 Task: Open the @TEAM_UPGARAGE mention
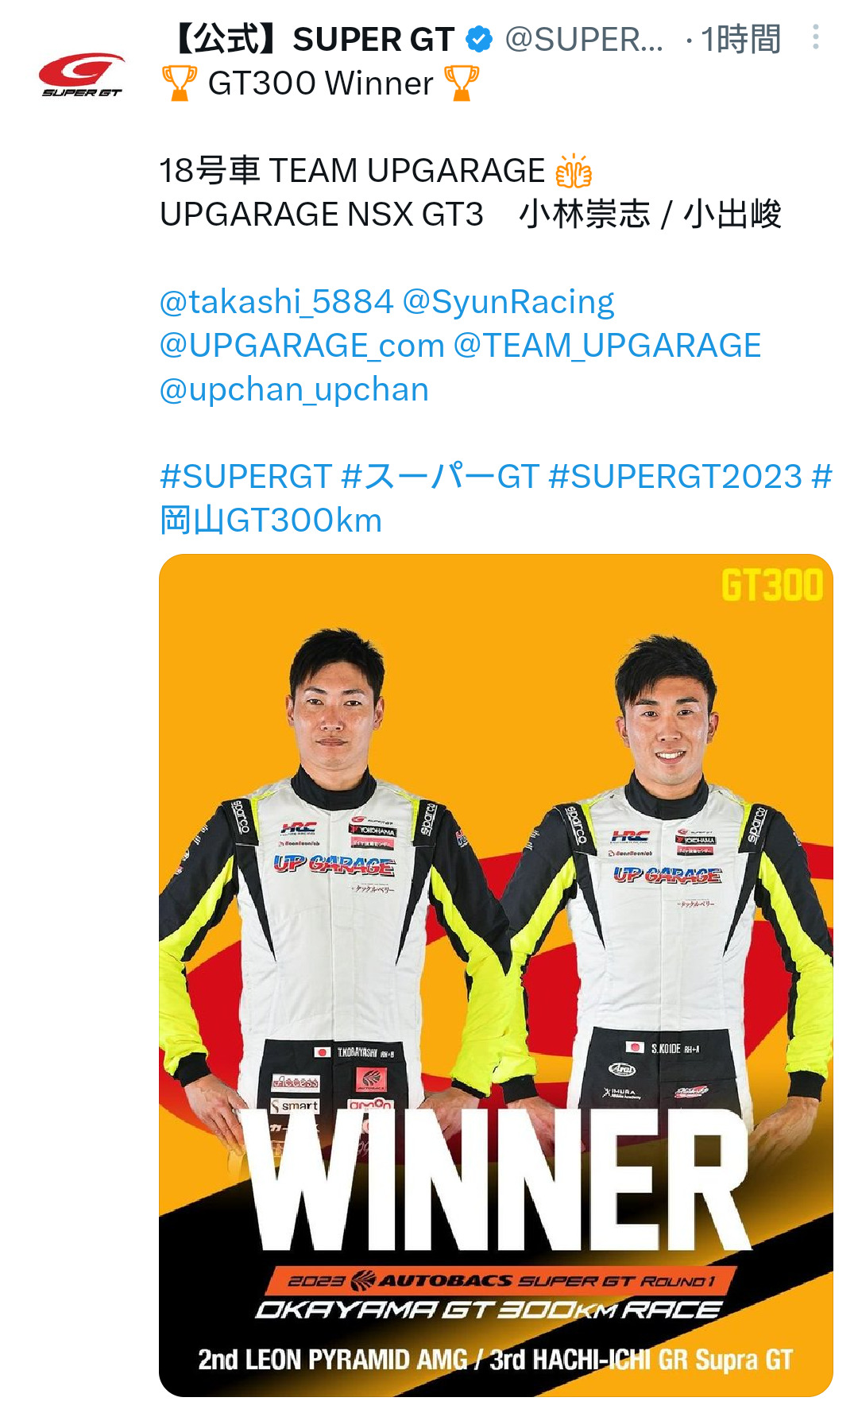607,346
